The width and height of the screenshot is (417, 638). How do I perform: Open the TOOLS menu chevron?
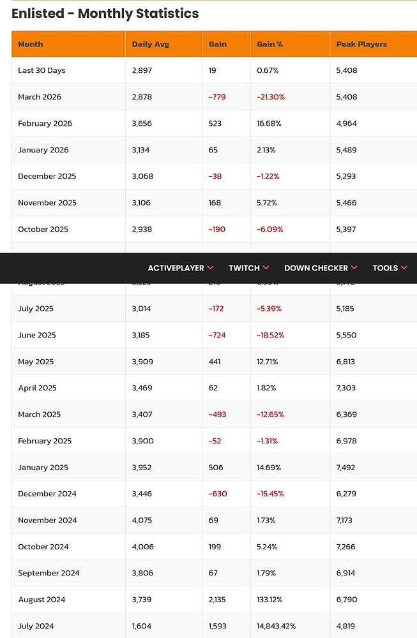[404, 268]
